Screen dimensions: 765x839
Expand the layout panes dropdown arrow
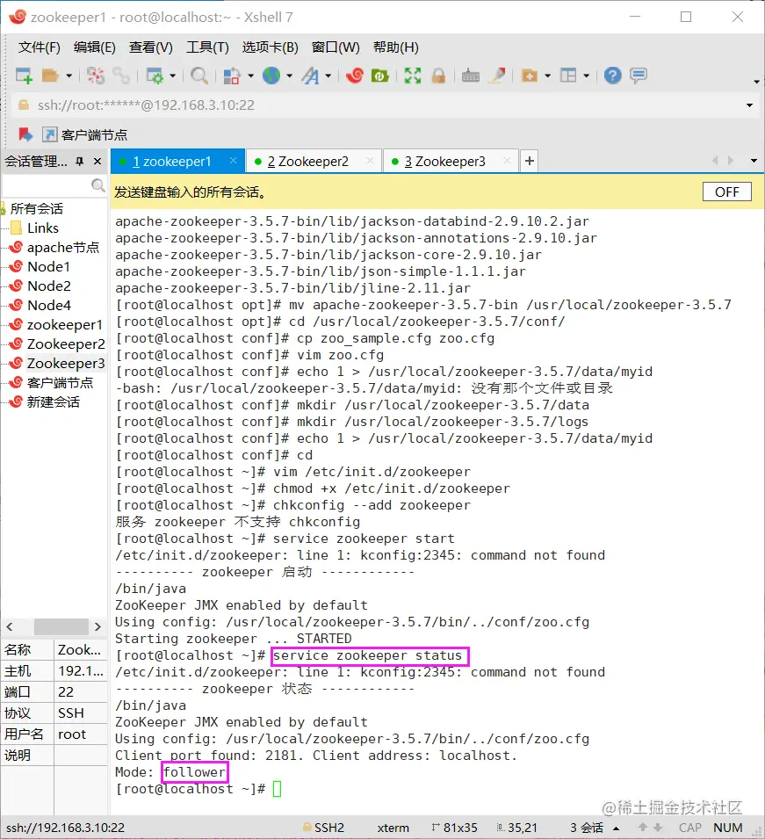click(587, 76)
